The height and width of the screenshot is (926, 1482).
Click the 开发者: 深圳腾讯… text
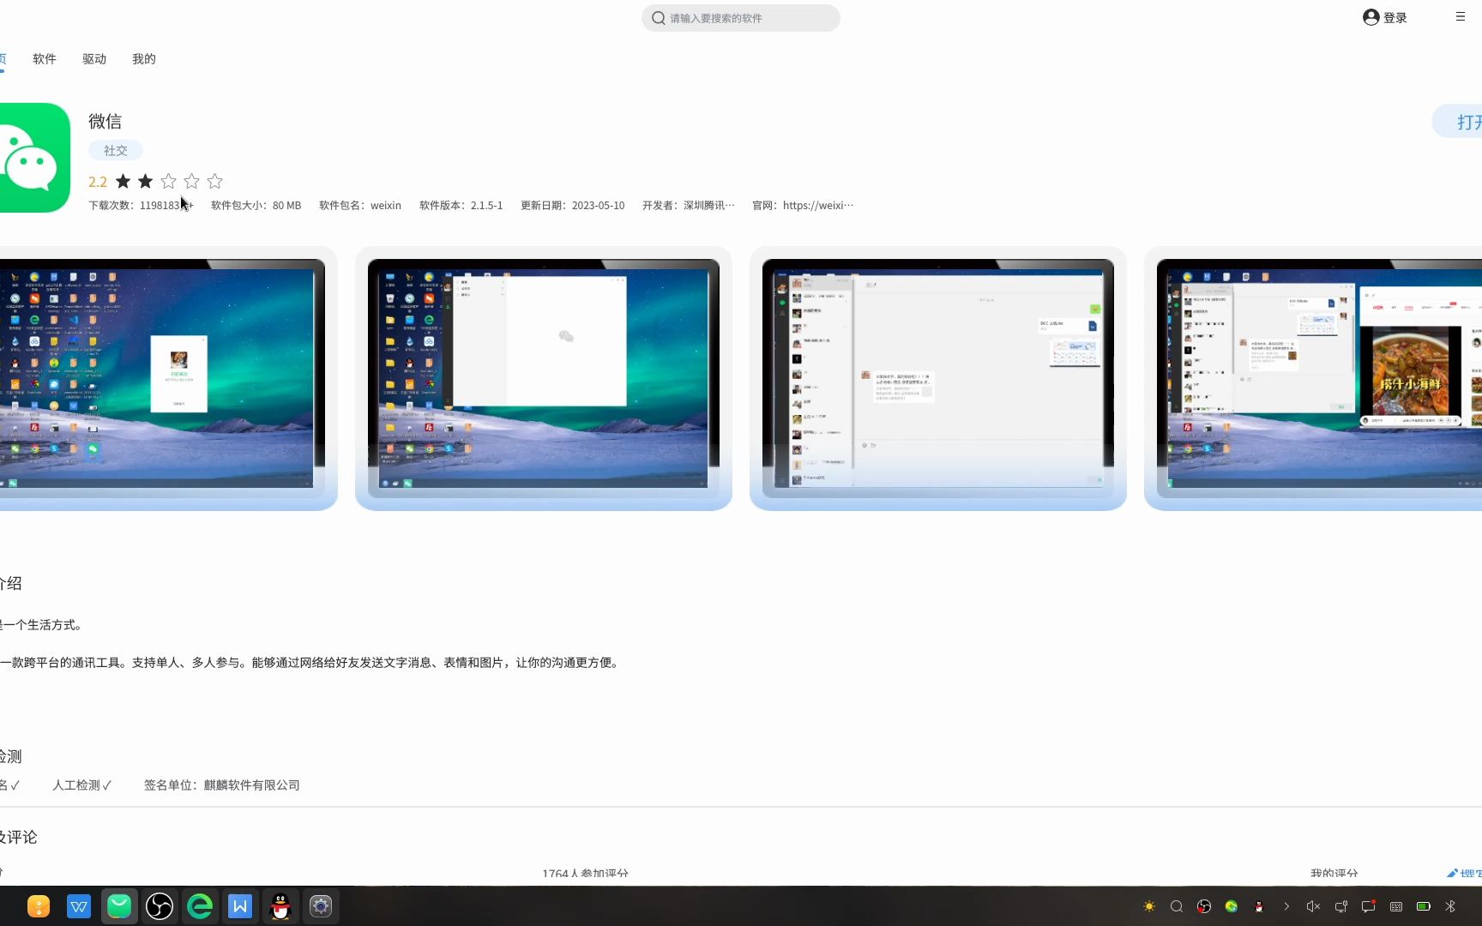pos(689,206)
